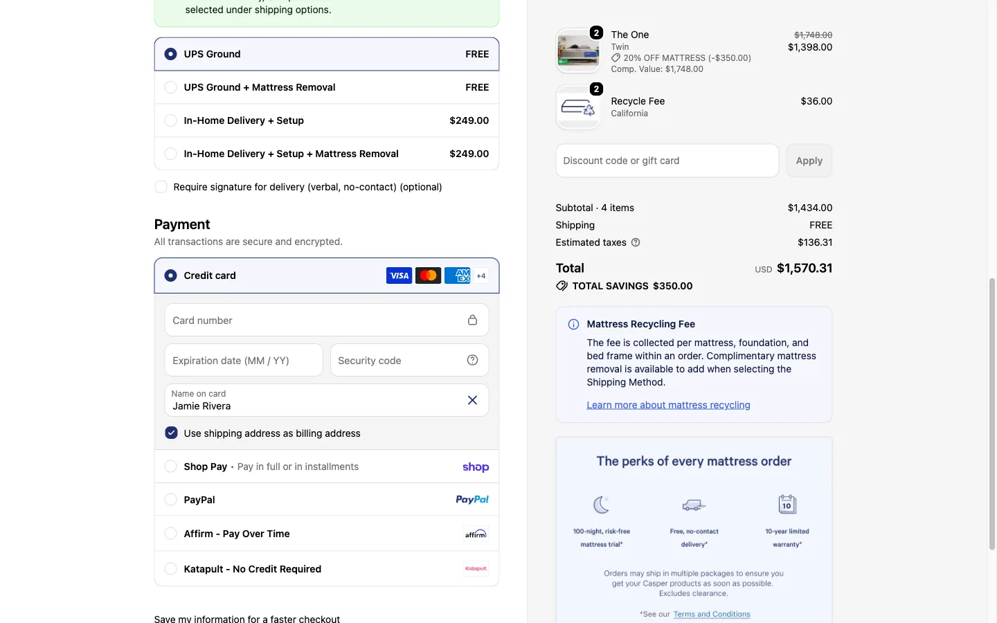Open security code help question icon
Screen dimensions: 997x623
[472, 360]
